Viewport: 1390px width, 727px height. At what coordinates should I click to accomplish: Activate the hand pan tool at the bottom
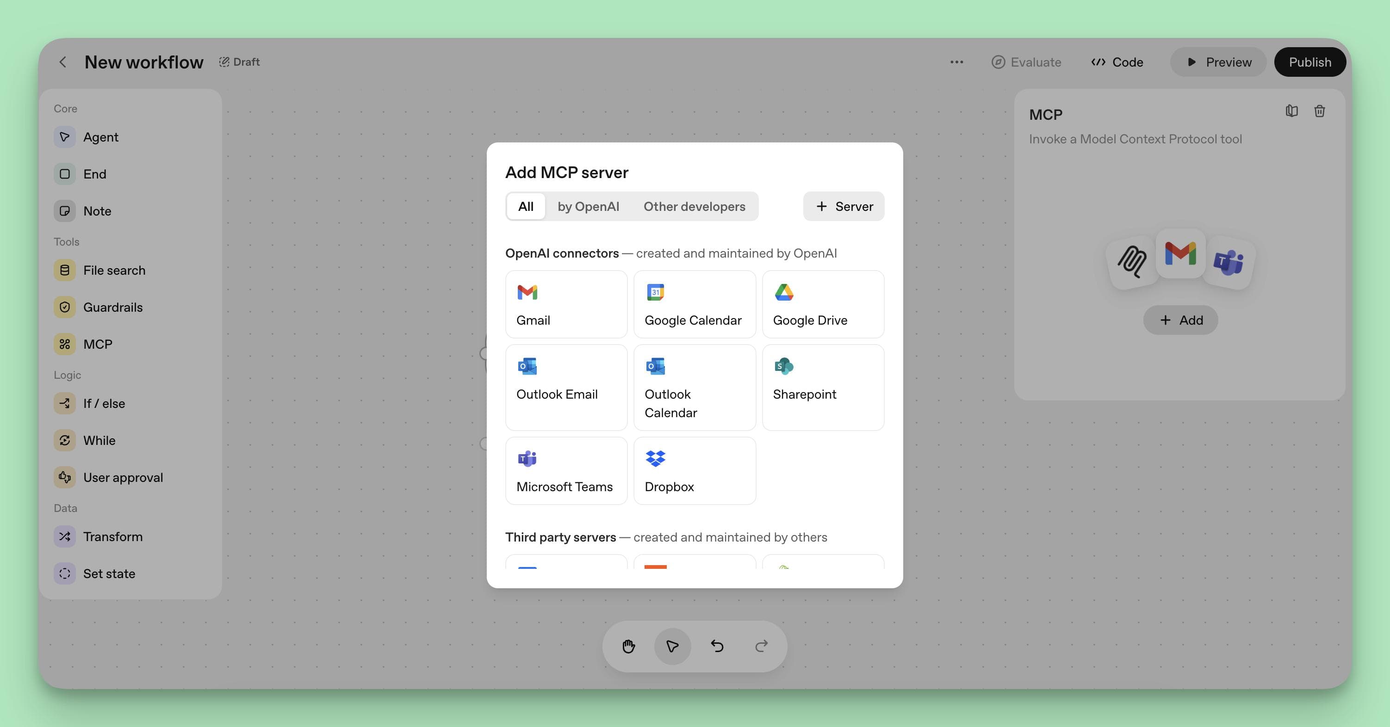tap(628, 646)
